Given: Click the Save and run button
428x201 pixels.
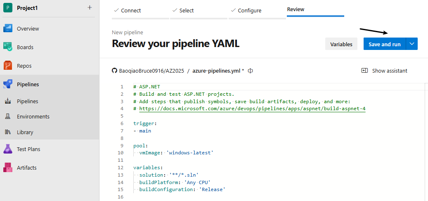Looking at the screenshot, I should pyautogui.click(x=384, y=44).
